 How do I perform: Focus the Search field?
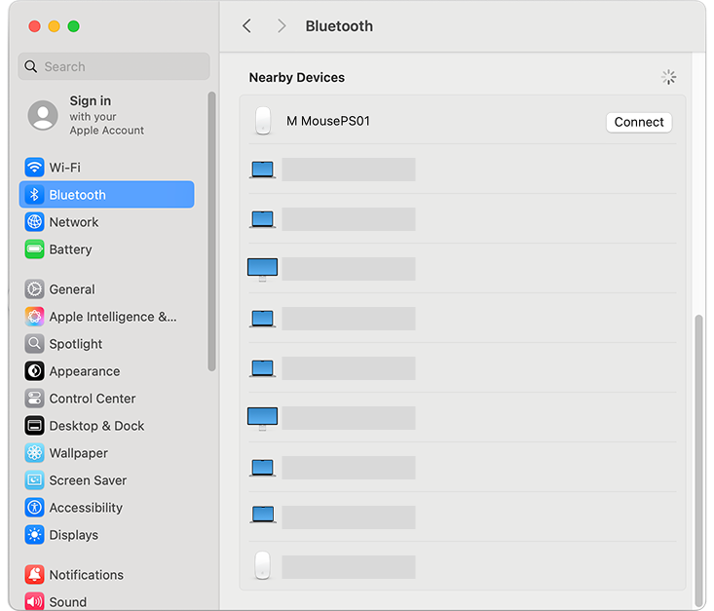tap(114, 66)
